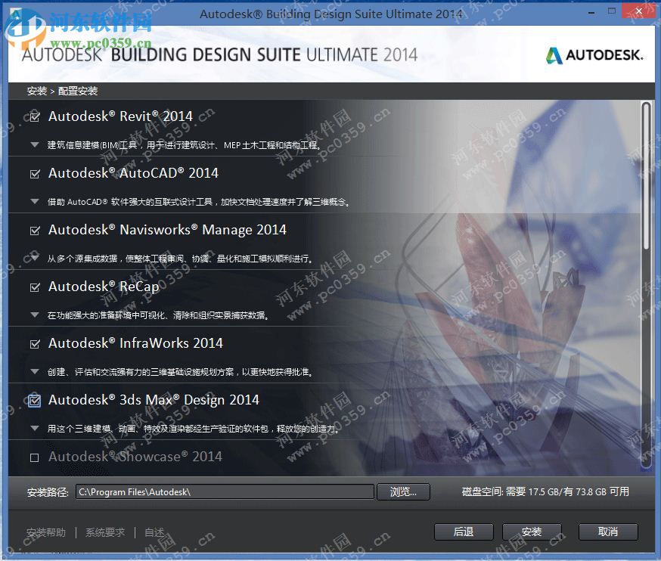Open 浏览 to change the install folder

click(x=403, y=491)
